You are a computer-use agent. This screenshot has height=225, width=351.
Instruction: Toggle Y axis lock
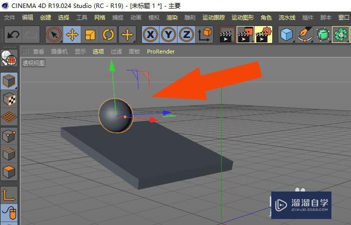[168, 35]
